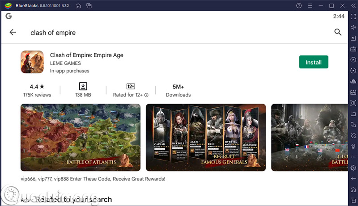The width and height of the screenshot is (358, 206).
Task: Click the 12+ rating badge icon
Action: (131, 86)
